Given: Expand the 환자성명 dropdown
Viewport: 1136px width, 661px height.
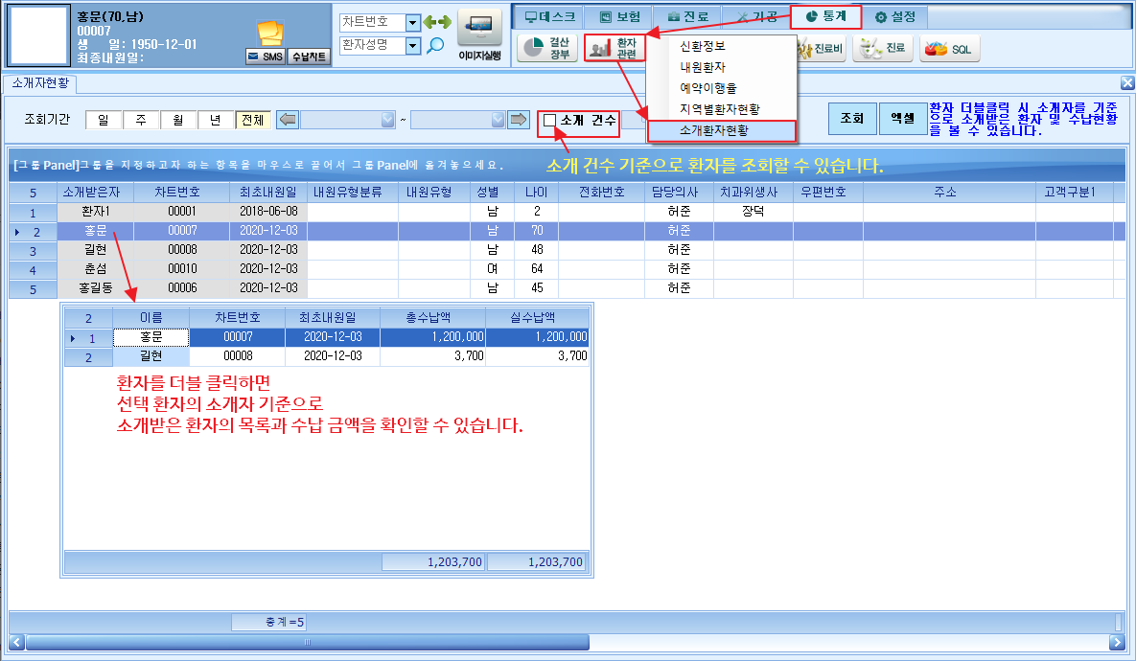Looking at the screenshot, I should (412, 46).
